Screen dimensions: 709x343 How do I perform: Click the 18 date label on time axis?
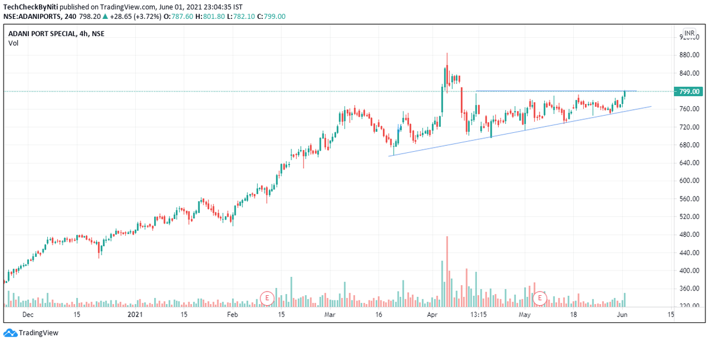pyautogui.click(x=574, y=315)
